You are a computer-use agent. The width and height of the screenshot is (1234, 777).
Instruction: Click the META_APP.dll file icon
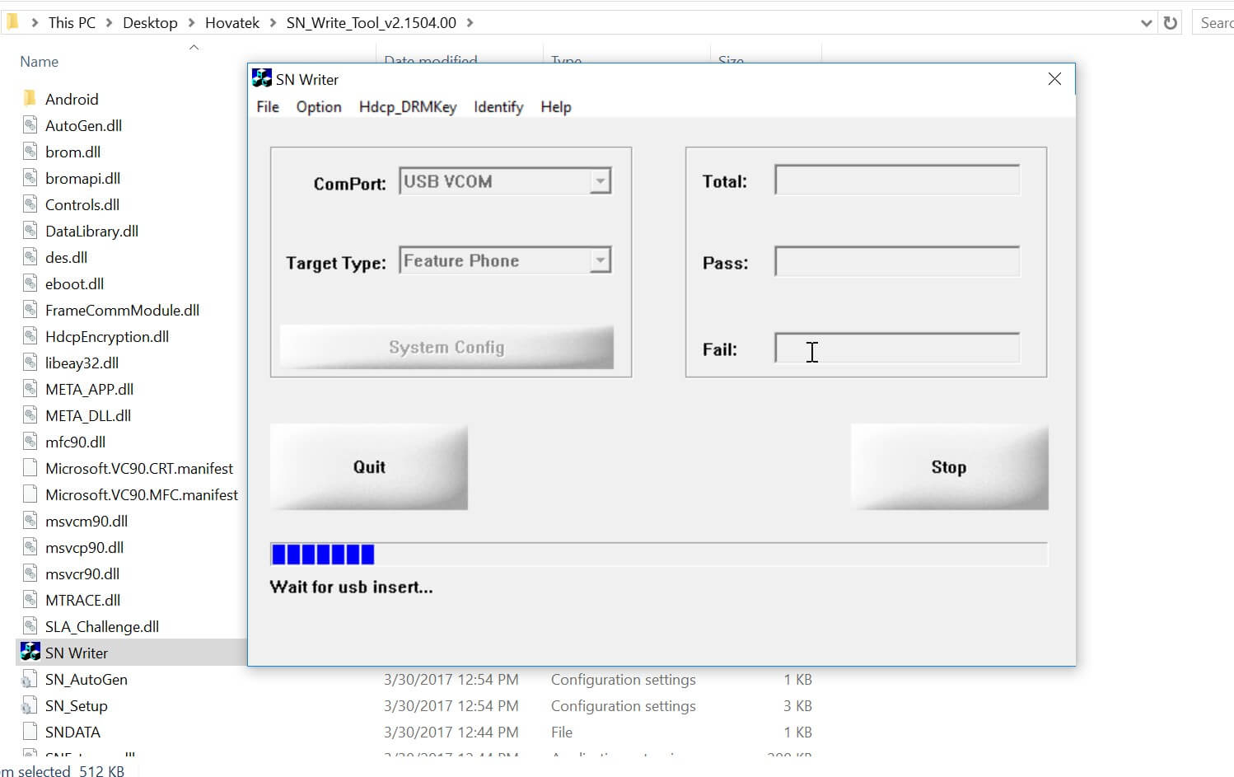coord(30,389)
